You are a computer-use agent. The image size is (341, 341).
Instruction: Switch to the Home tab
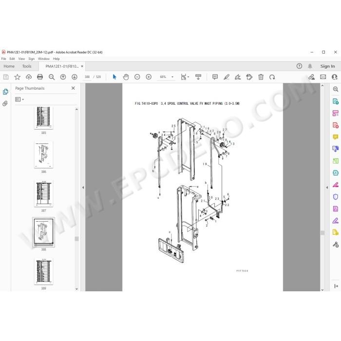9,66
